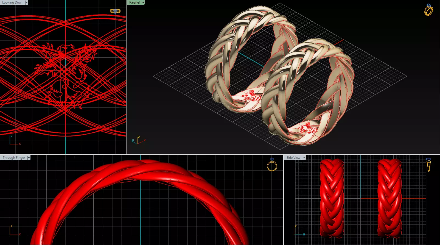Click the Parallel viewport label
440x245 pixels.
pyautogui.click(x=134, y=2)
